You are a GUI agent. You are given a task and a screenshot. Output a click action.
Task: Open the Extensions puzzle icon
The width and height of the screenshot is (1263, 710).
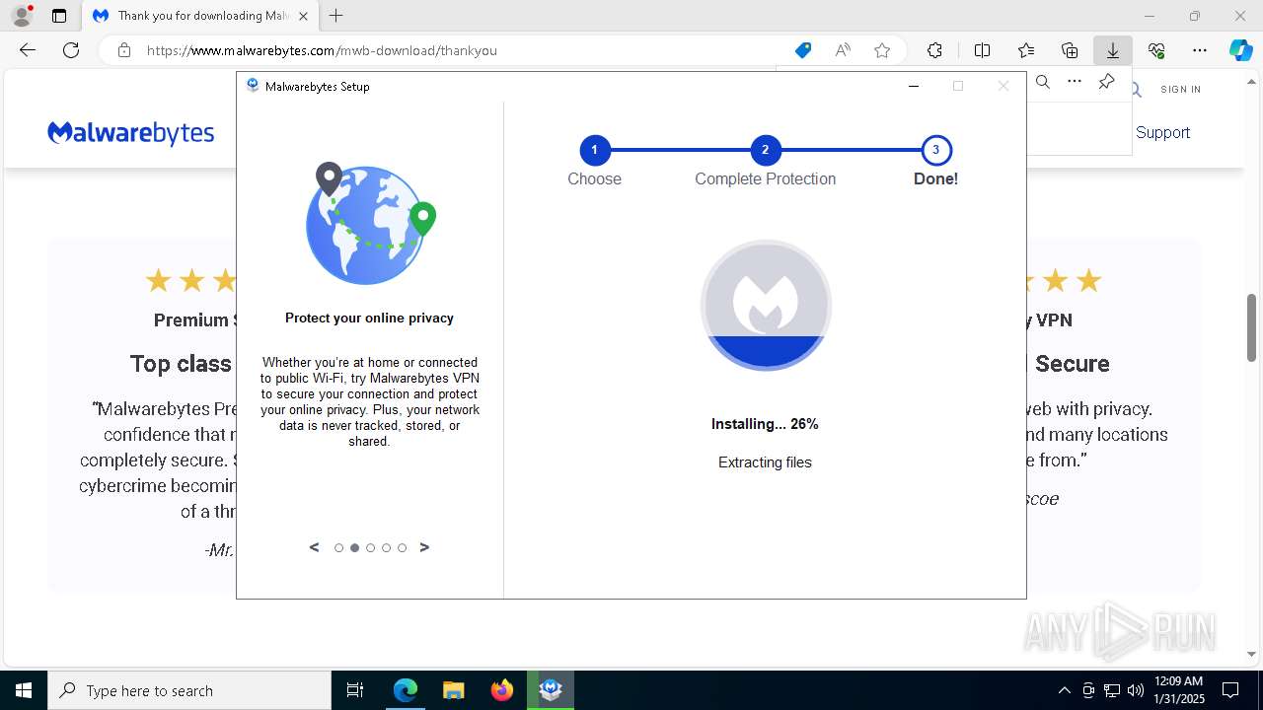click(934, 50)
